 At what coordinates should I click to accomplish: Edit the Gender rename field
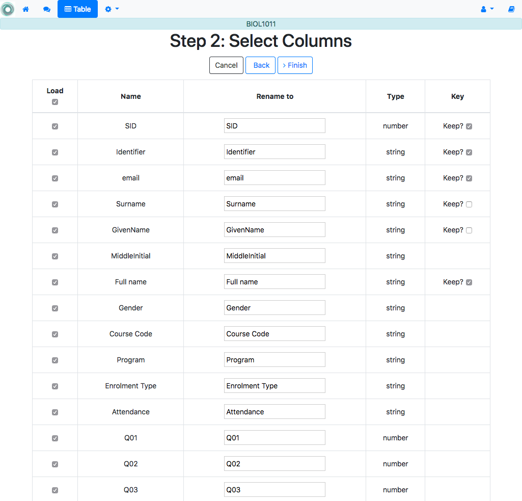pyautogui.click(x=274, y=307)
